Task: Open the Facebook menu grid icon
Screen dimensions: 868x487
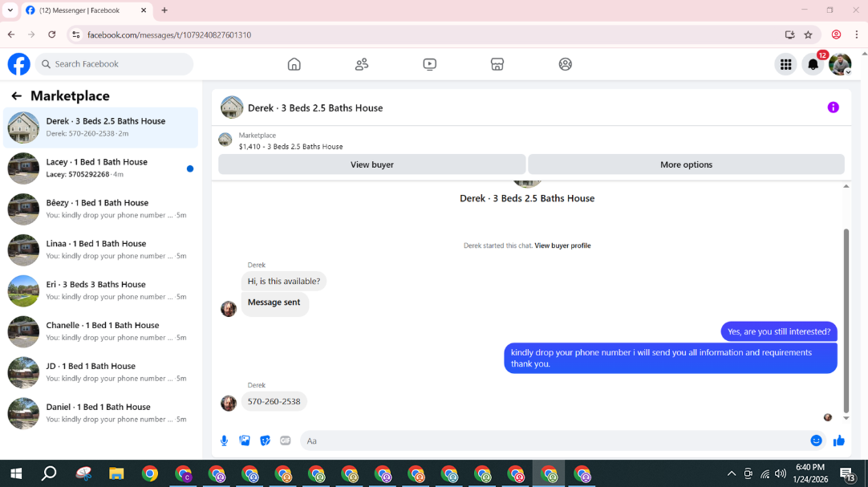Action: [x=785, y=64]
